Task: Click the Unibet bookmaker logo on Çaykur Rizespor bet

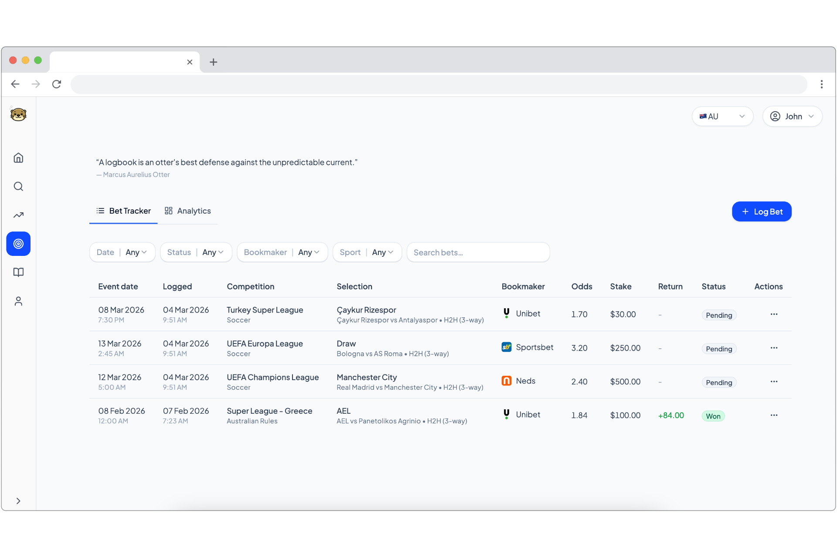Action: coord(506,313)
